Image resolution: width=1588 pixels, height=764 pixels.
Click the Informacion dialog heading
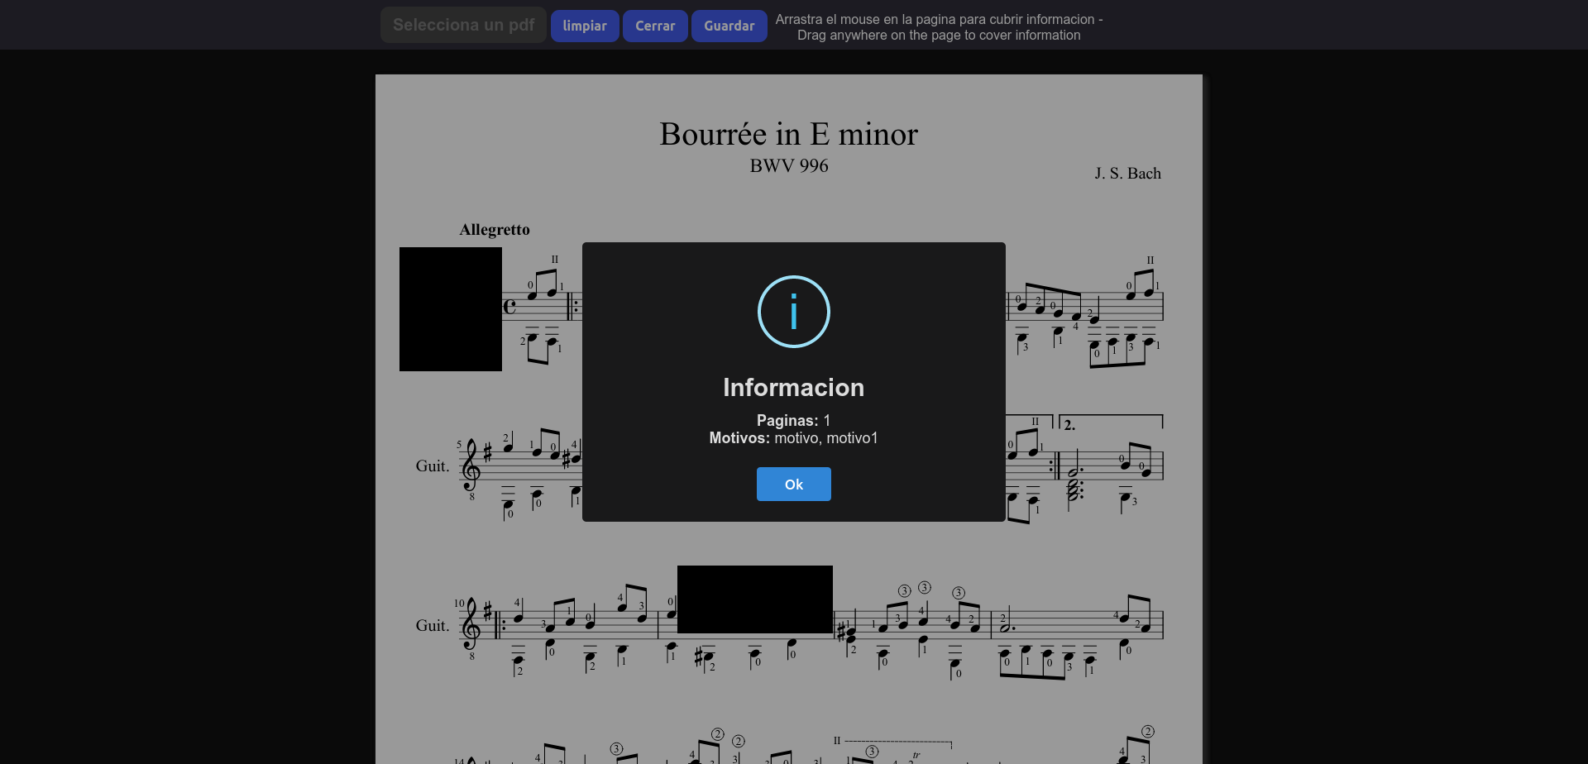pos(793,387)
